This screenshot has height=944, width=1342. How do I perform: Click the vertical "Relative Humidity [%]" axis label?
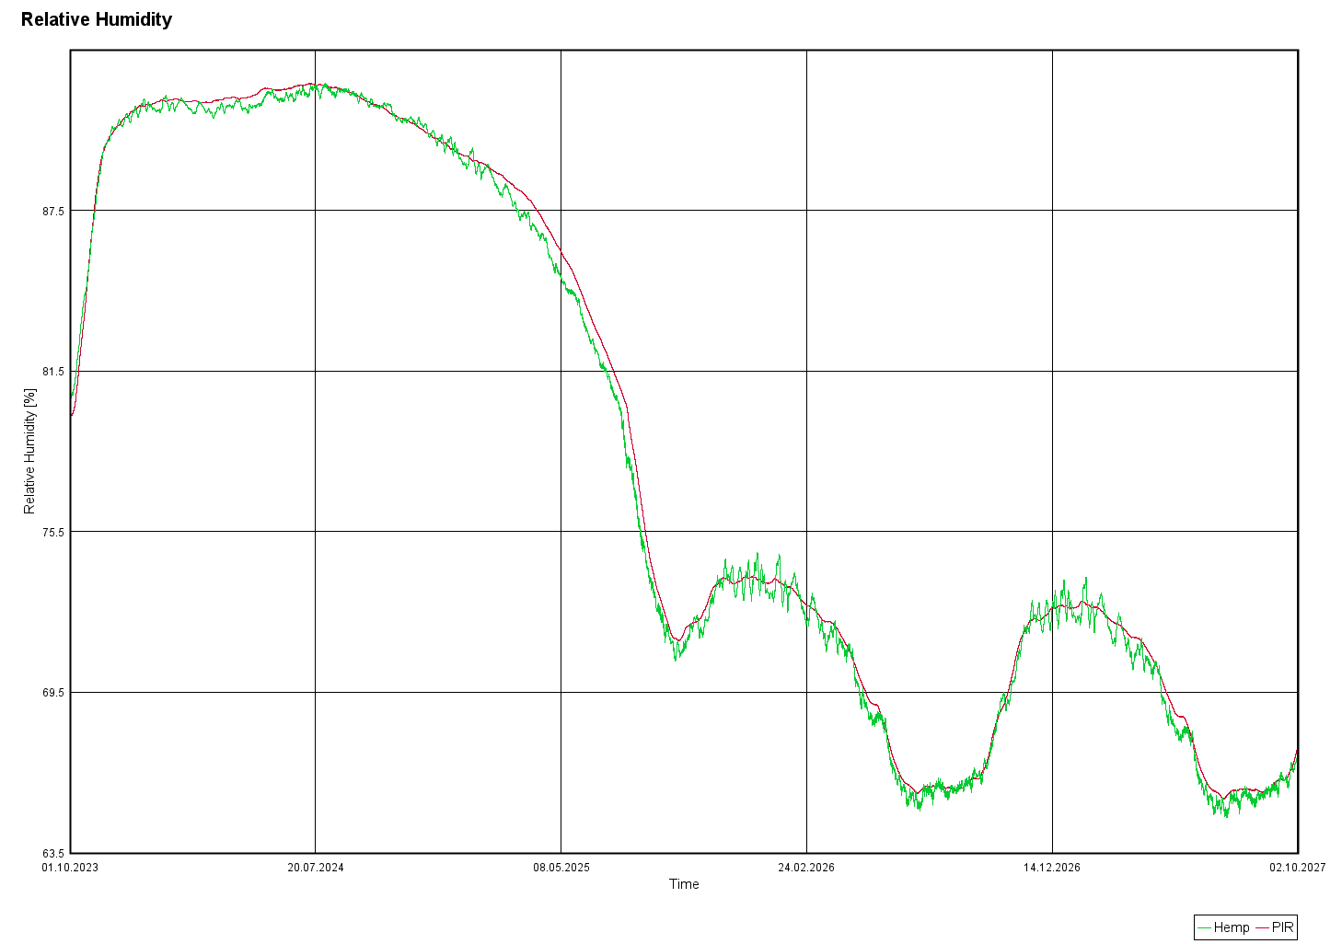[x=30, y=451]
